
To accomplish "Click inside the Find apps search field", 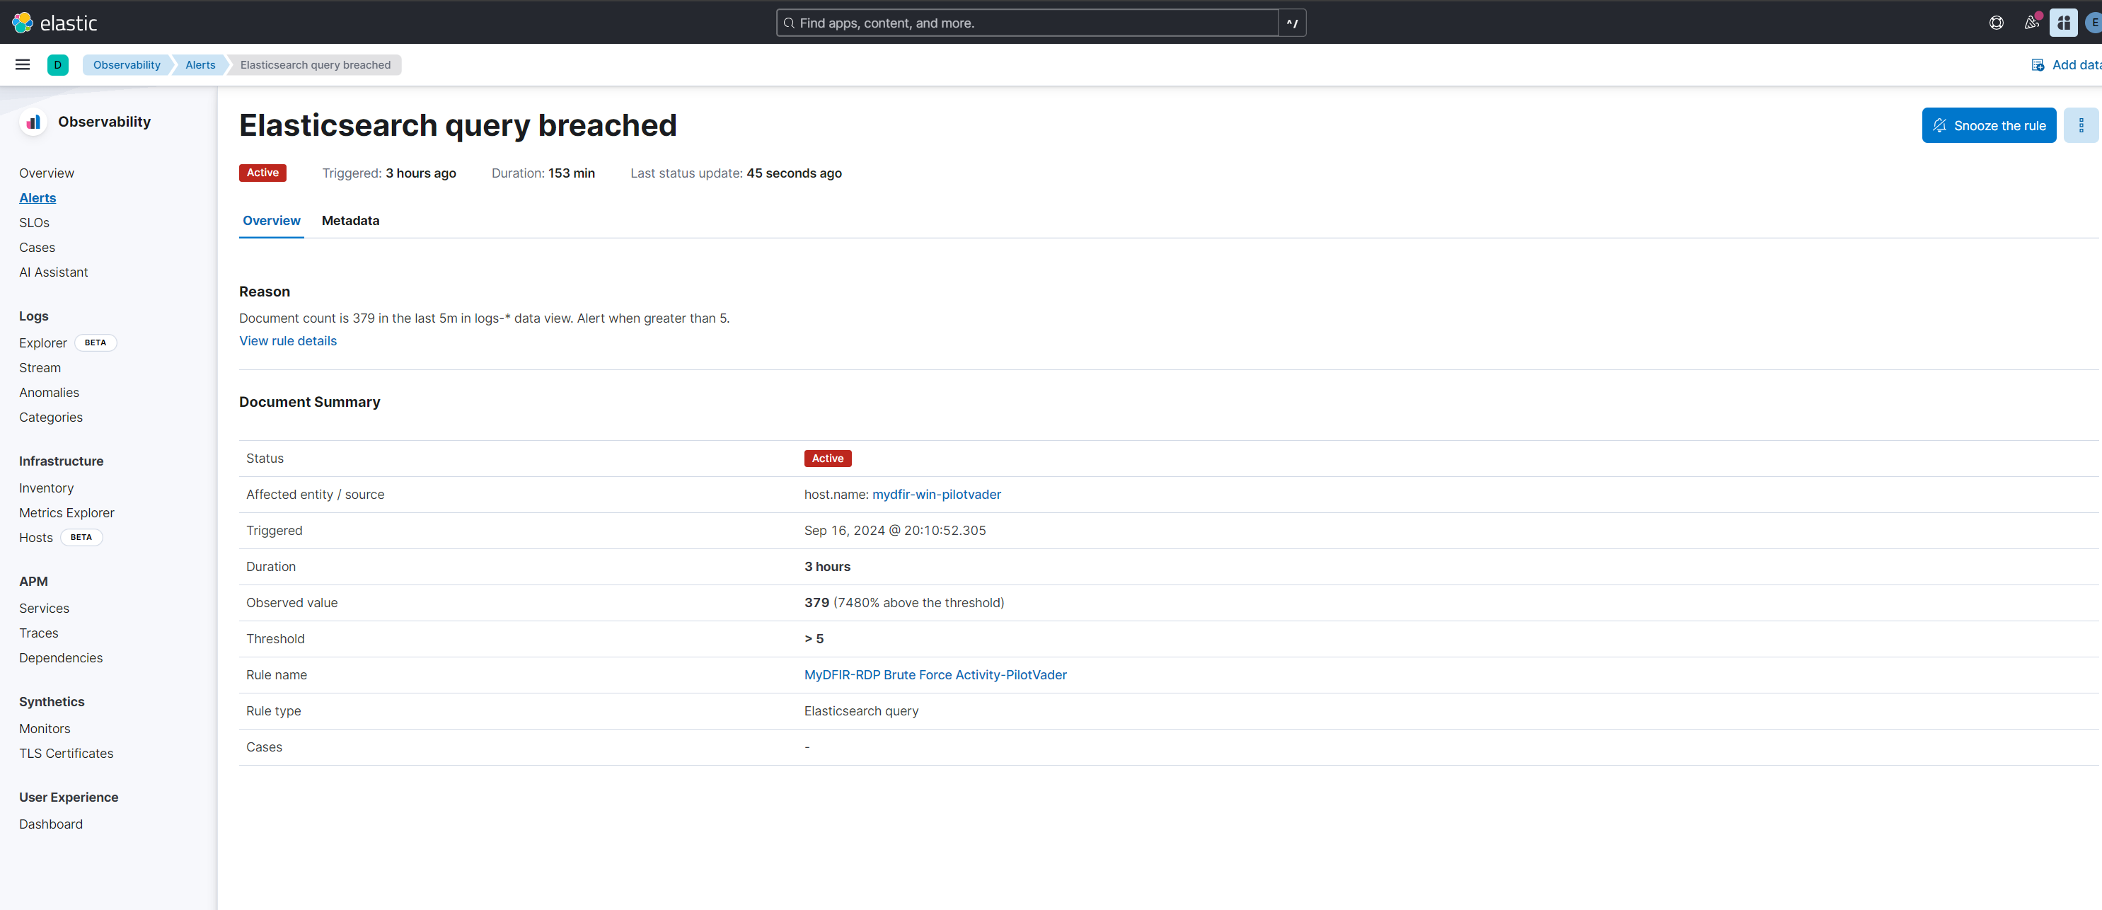I will [x=1020, y=22].
